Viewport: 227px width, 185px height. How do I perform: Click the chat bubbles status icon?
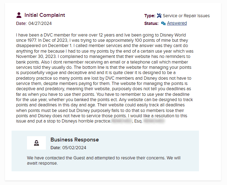[163, 23]
